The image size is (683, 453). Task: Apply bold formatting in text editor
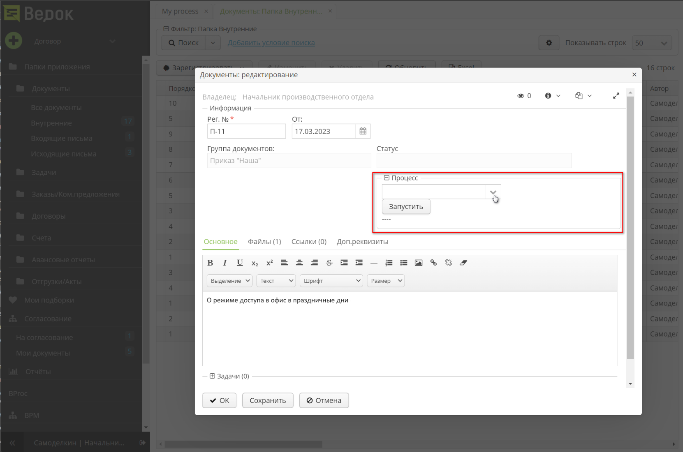[x=210, y=263]
